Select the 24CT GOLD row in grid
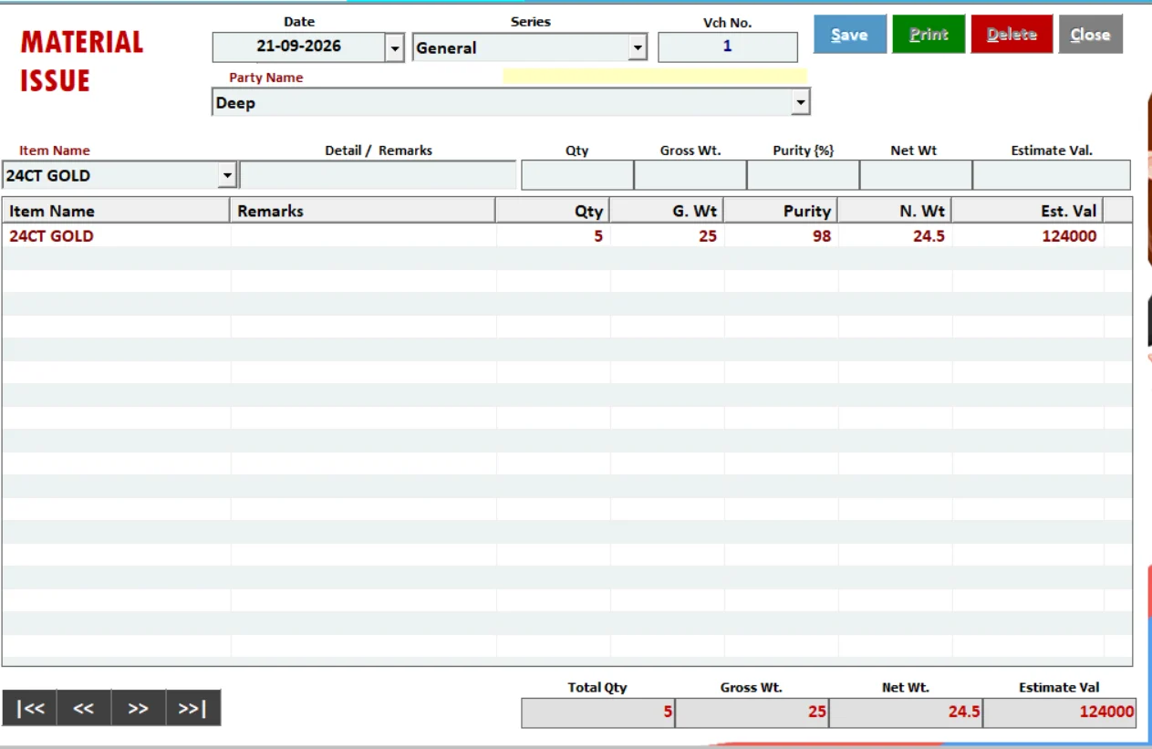 click(566, 236)
